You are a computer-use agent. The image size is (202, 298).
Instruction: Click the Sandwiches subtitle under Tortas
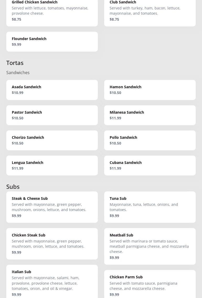pyautogui.click(x=18, y=73)
